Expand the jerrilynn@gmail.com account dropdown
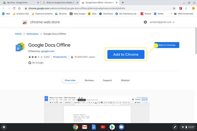Image resolution: width=197 pixels, height=131 pixels. pyautogui.click(x=162, y=22)
